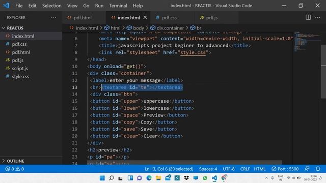Click Ln 13, Col 6 cursor position status
326x183 pixels.
tap(169, 169)
